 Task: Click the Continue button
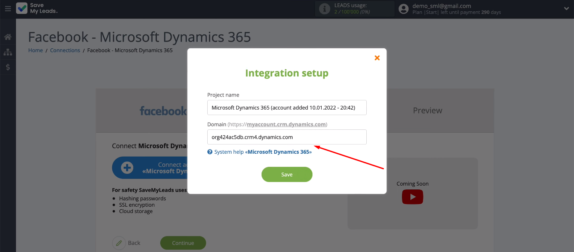point(183,243)
